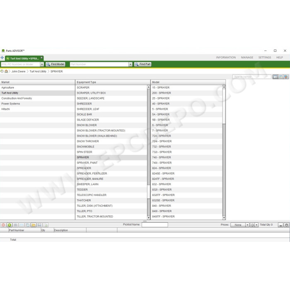Select Power Systems market
Viewport: 290px width, 290px height.
coord(37,104)
